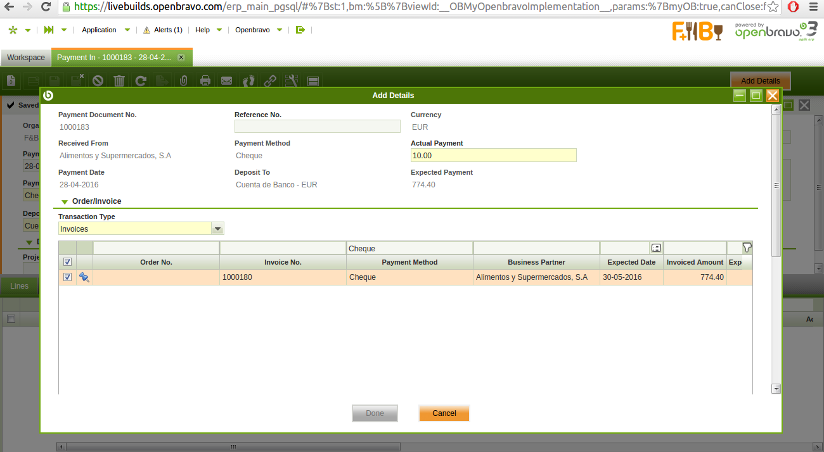Viewport: 824px width, 452px height.
Task: Expand the Transaction Type dropdown
Action: point(217,229)
